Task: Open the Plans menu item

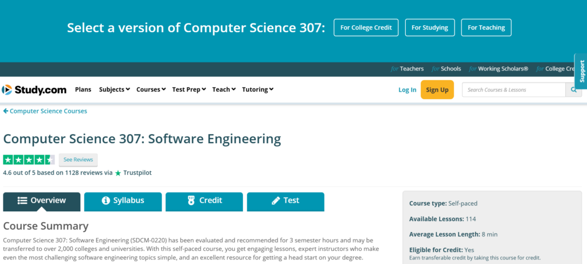Action: click(x=83, y=90)
